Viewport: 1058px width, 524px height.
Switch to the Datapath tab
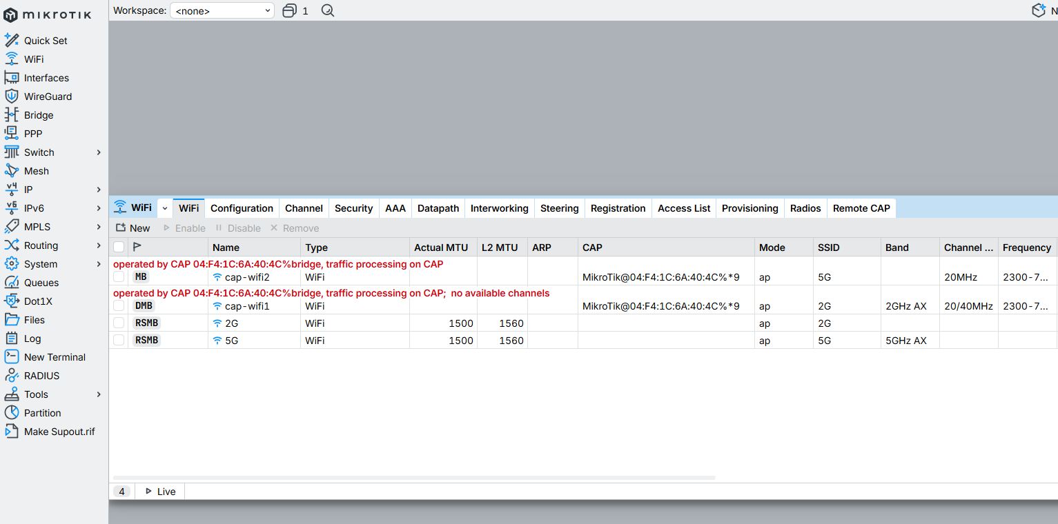coord(438,208)
